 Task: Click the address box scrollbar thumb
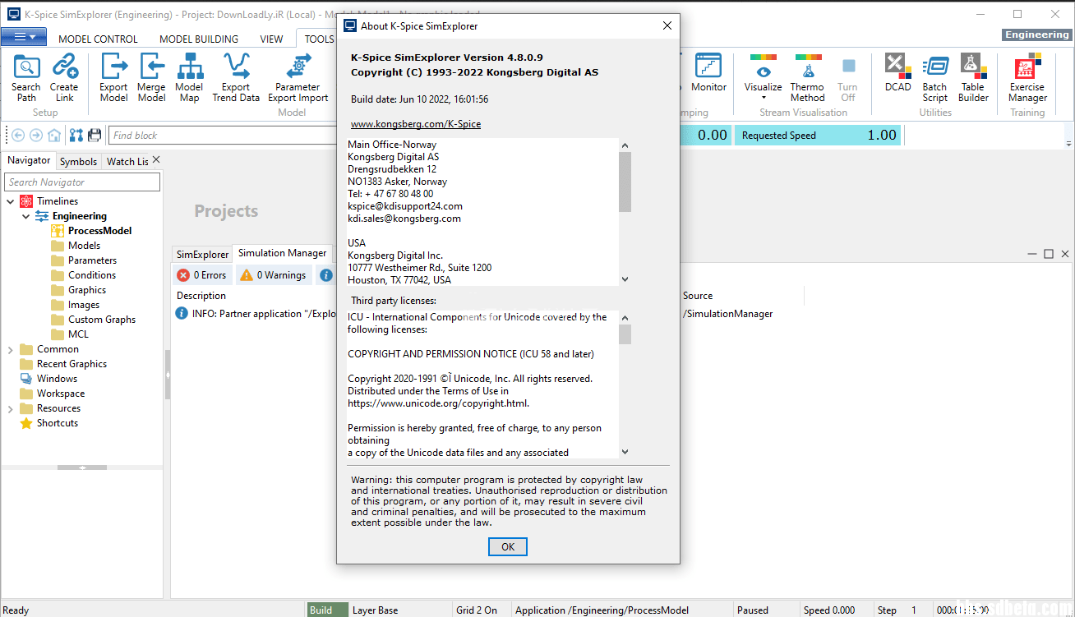pos(625,181)
